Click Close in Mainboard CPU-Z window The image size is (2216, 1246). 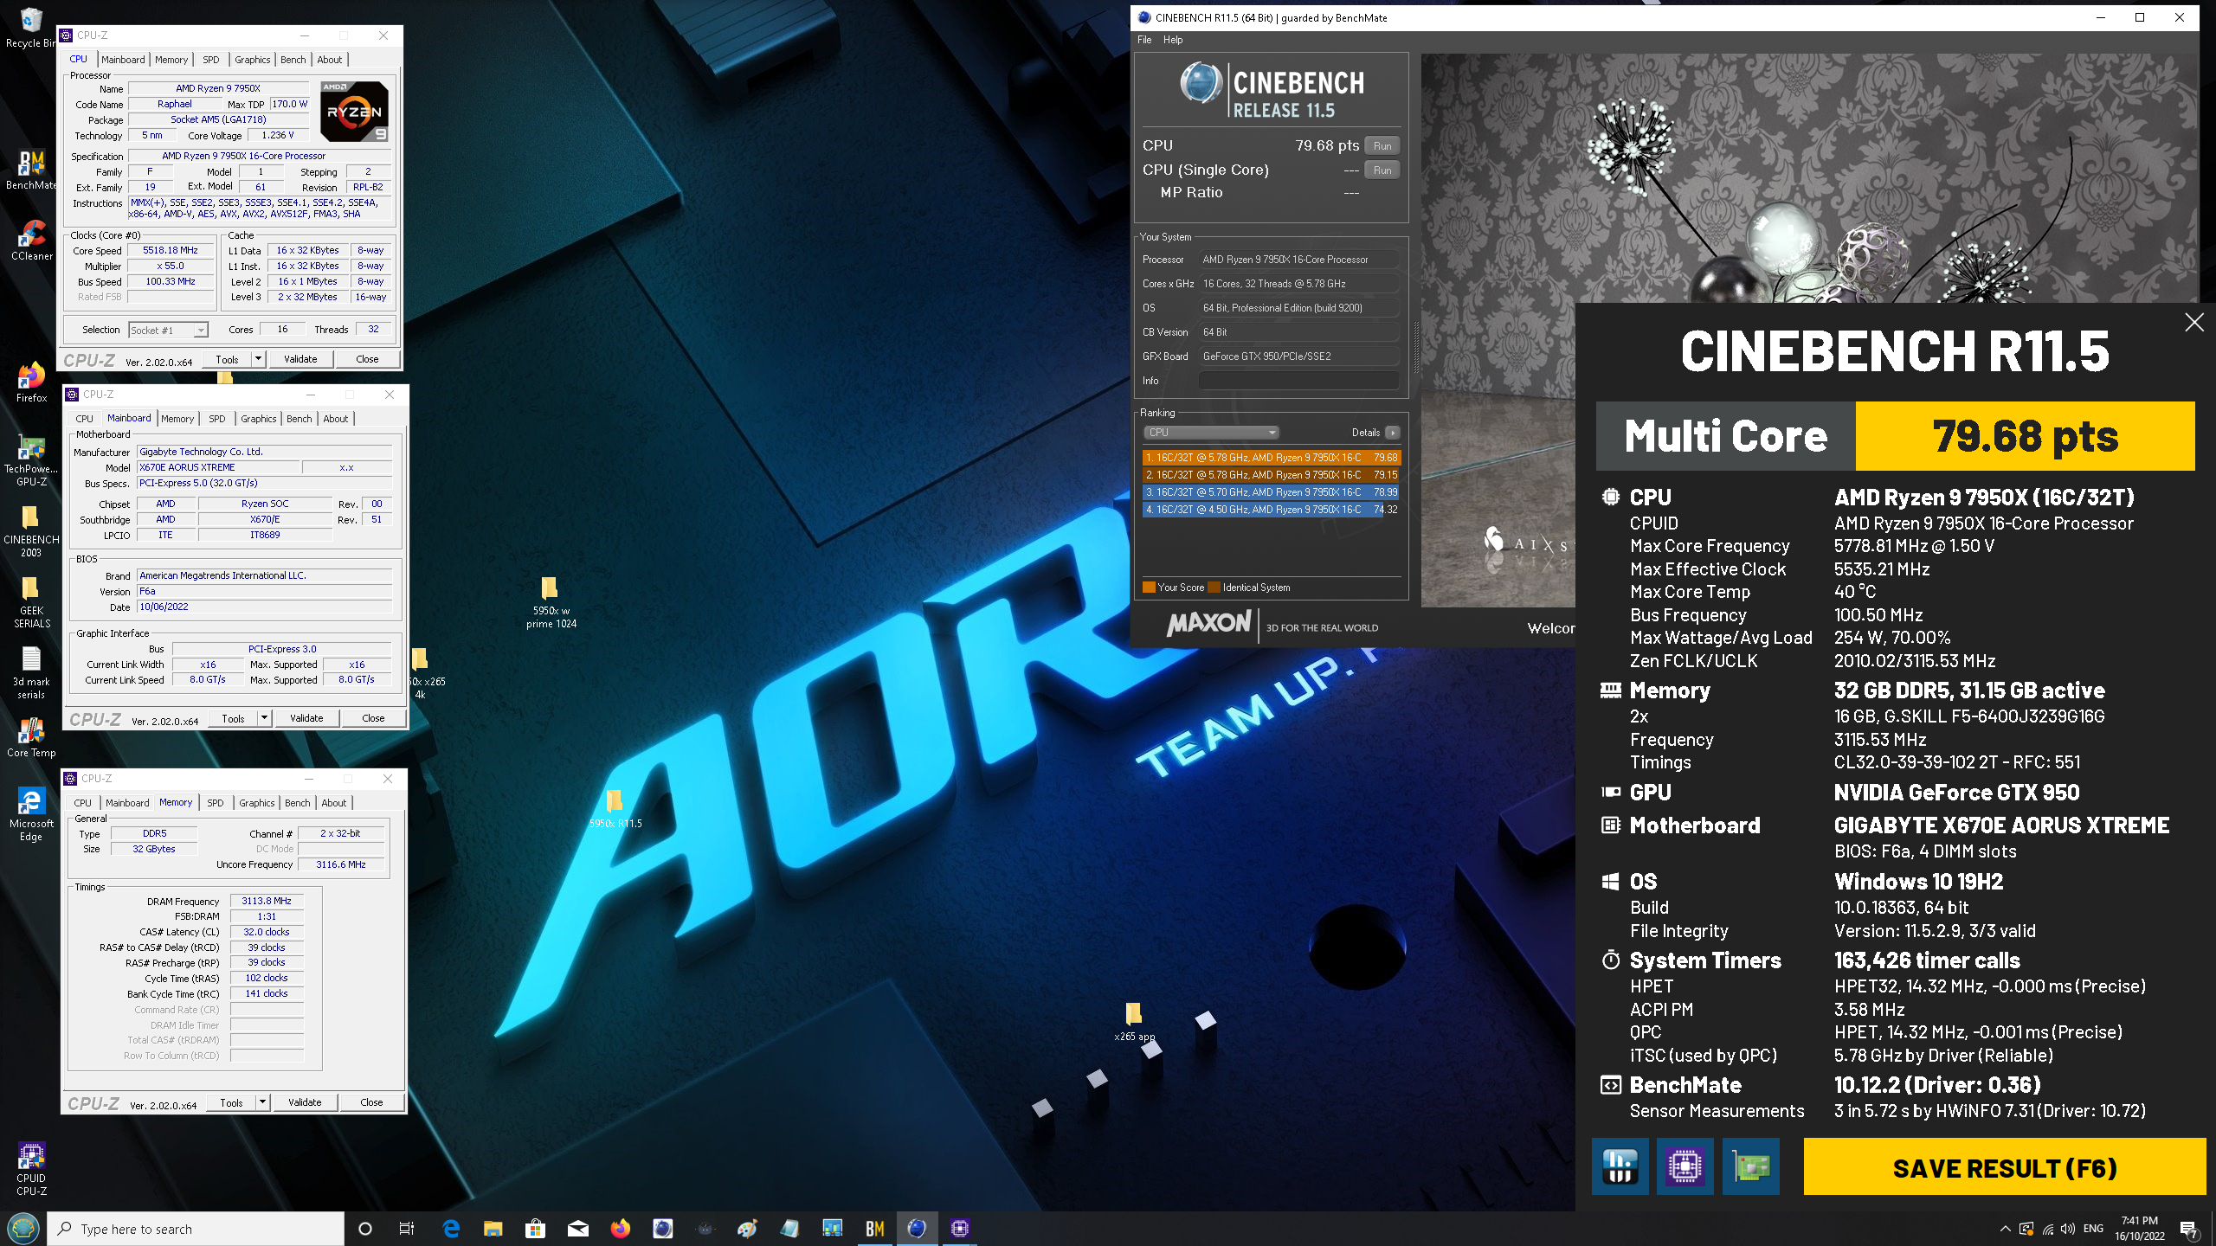373,718
